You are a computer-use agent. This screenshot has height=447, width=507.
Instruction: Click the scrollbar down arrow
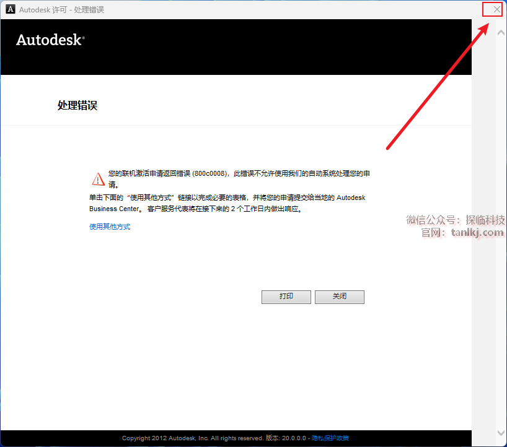(501, 433)
